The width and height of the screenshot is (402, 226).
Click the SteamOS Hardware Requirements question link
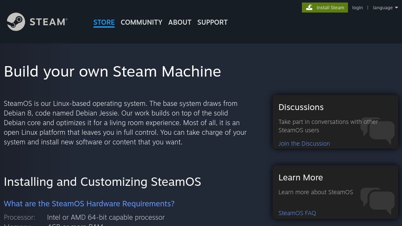coord(89,204)
